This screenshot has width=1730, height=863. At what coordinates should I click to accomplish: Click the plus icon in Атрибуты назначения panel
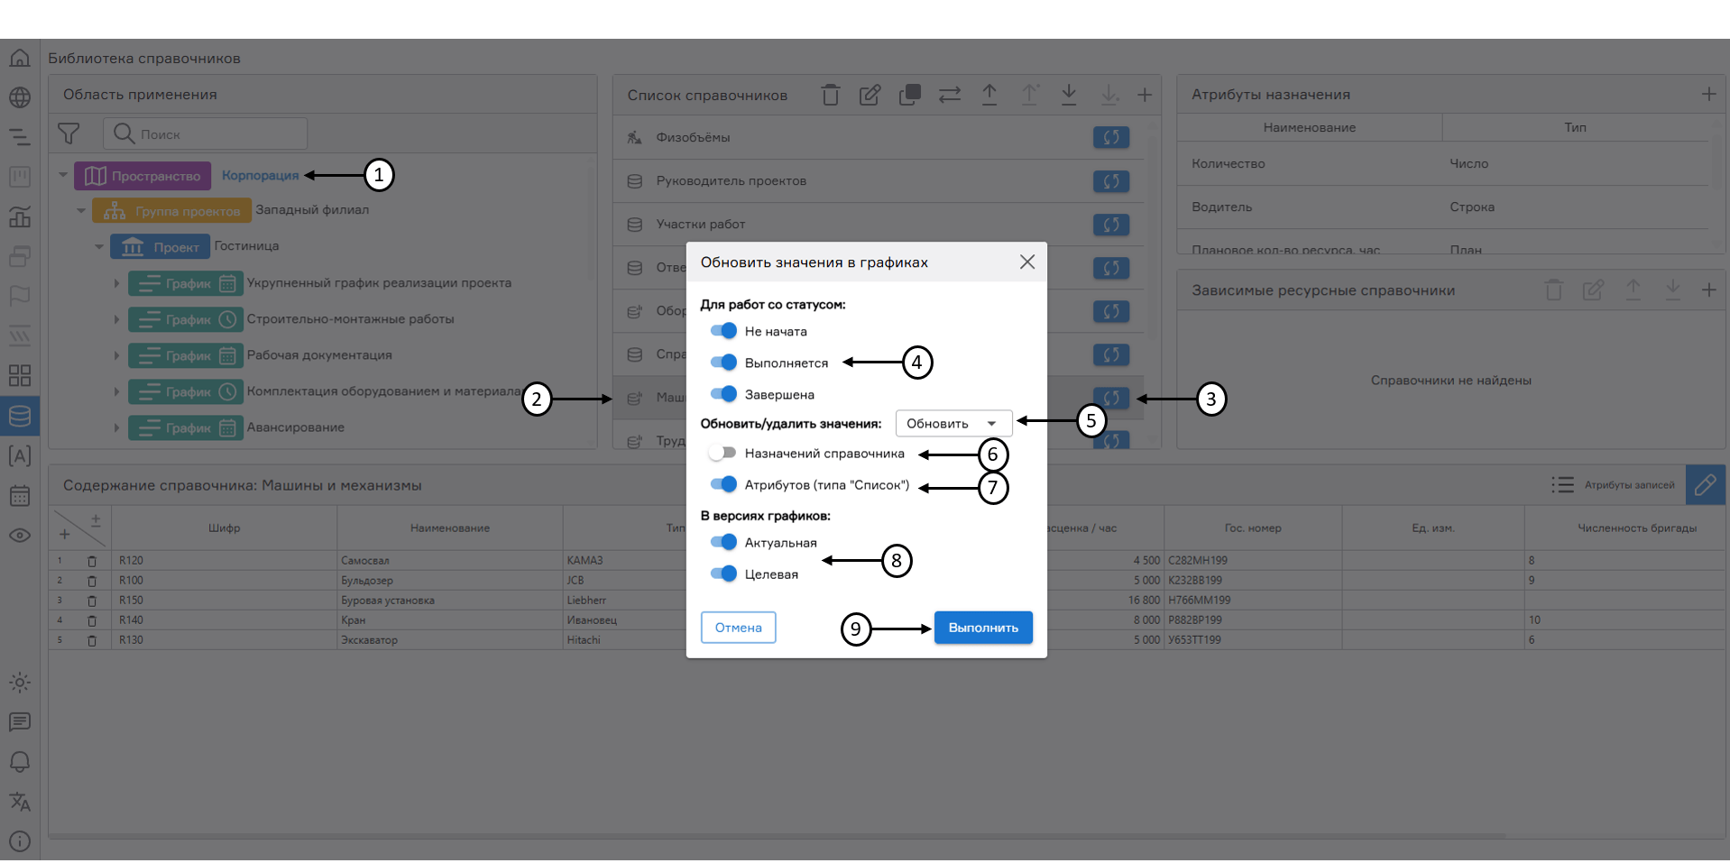tap(1708, 94)
